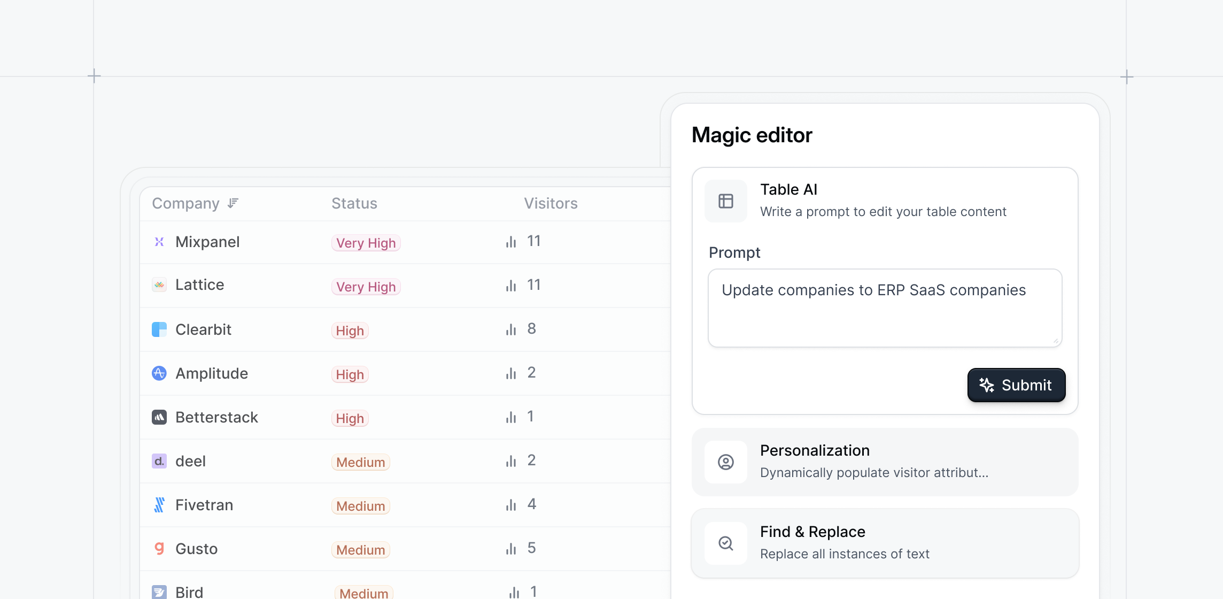Image resolution: width=1223 pixels, height=599 pixels.
Task: Click the Find & Replace search icon
Action: [x=726, y=543]
